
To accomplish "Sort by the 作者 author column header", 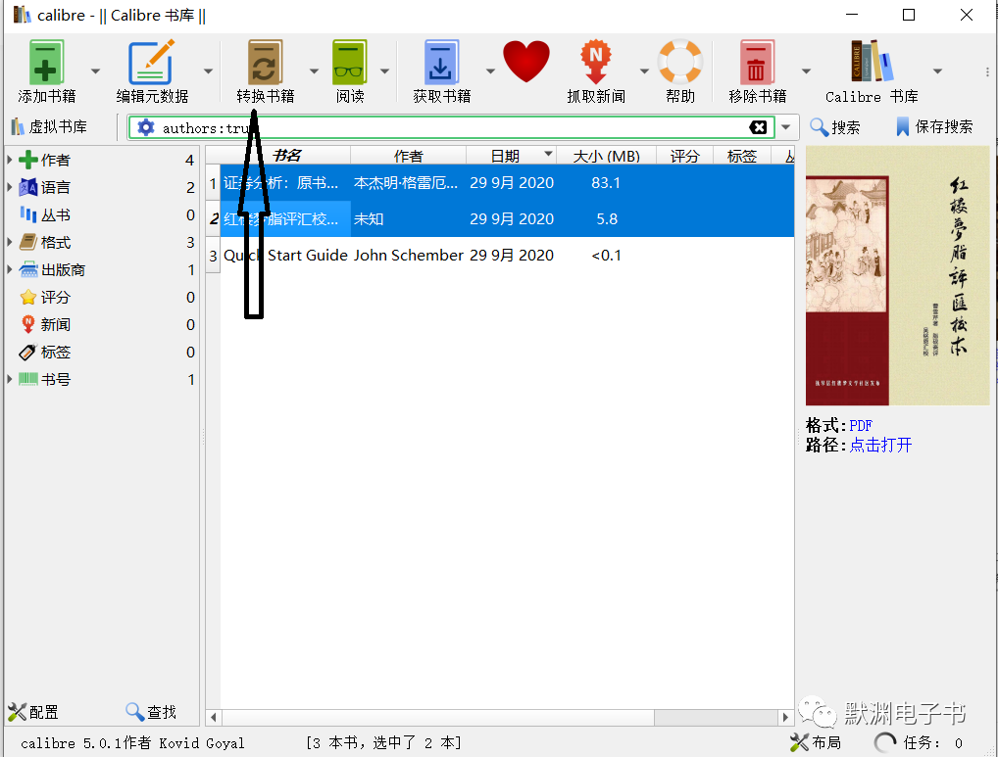I will click(x=408, y=156).
